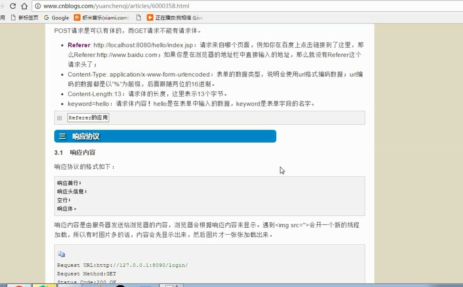Click the line 响应头信息；
463x287 pixels.
72,192
